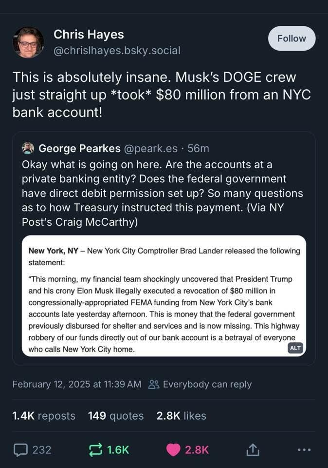Follow Chris Hayes
The height and width of the screenshot is (468, 328).
[x=292, y=39]
